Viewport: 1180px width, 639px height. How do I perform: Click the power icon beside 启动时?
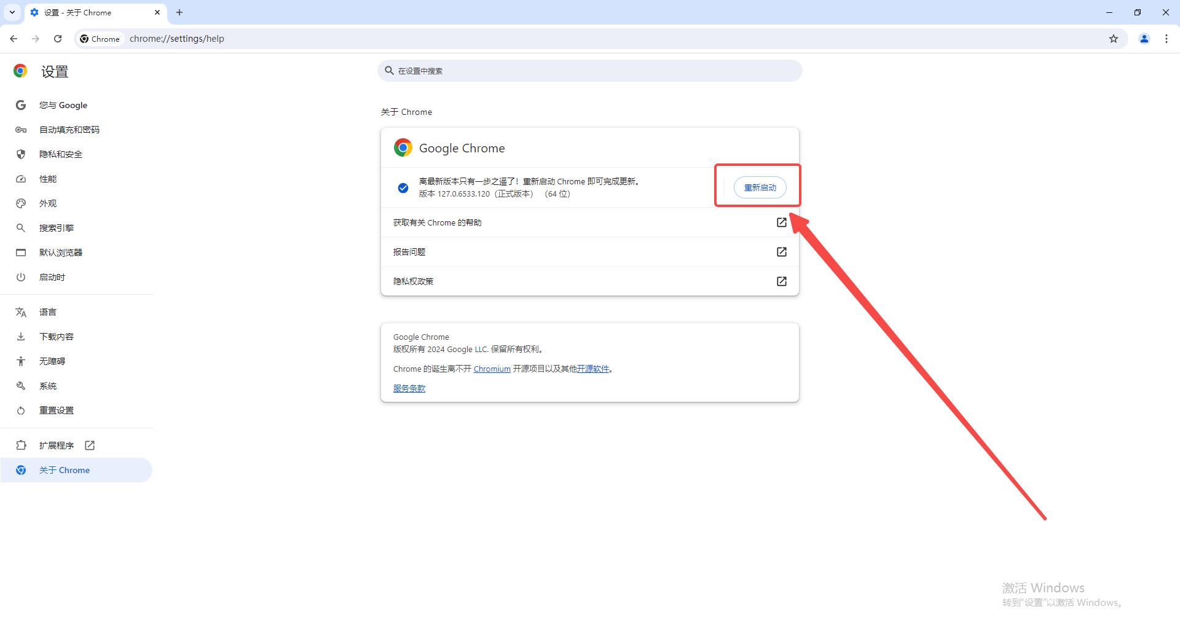pyautogui.click(x=21, y=277)
